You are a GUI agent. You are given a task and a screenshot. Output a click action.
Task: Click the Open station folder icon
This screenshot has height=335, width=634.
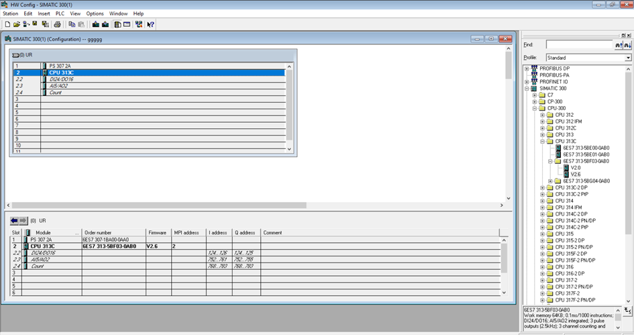(x=17, y=24)
